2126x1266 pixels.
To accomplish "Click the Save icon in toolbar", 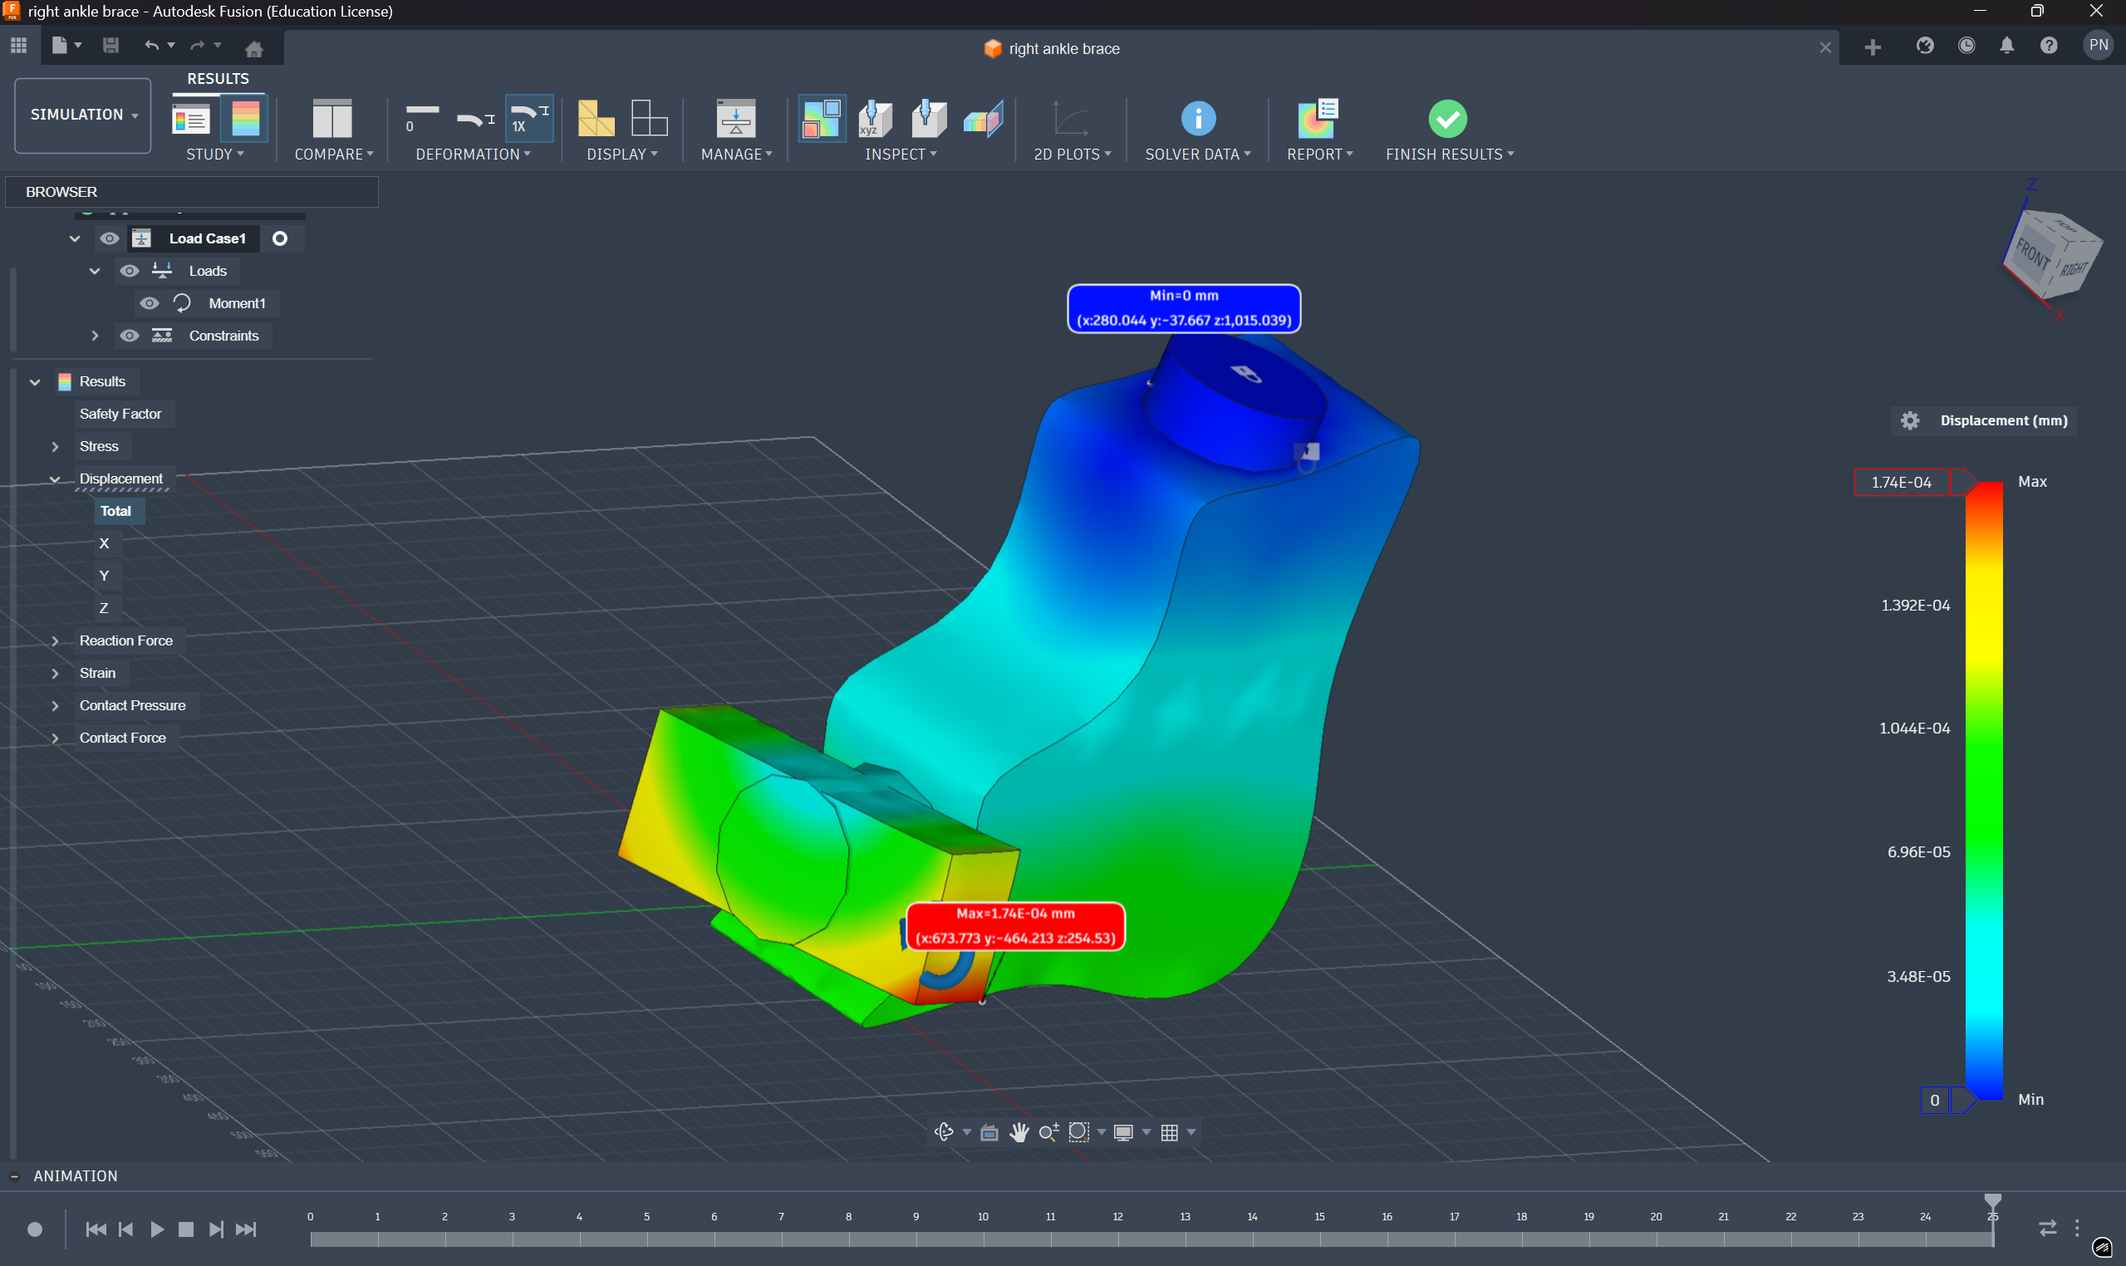I will click(x=110, y=46).
